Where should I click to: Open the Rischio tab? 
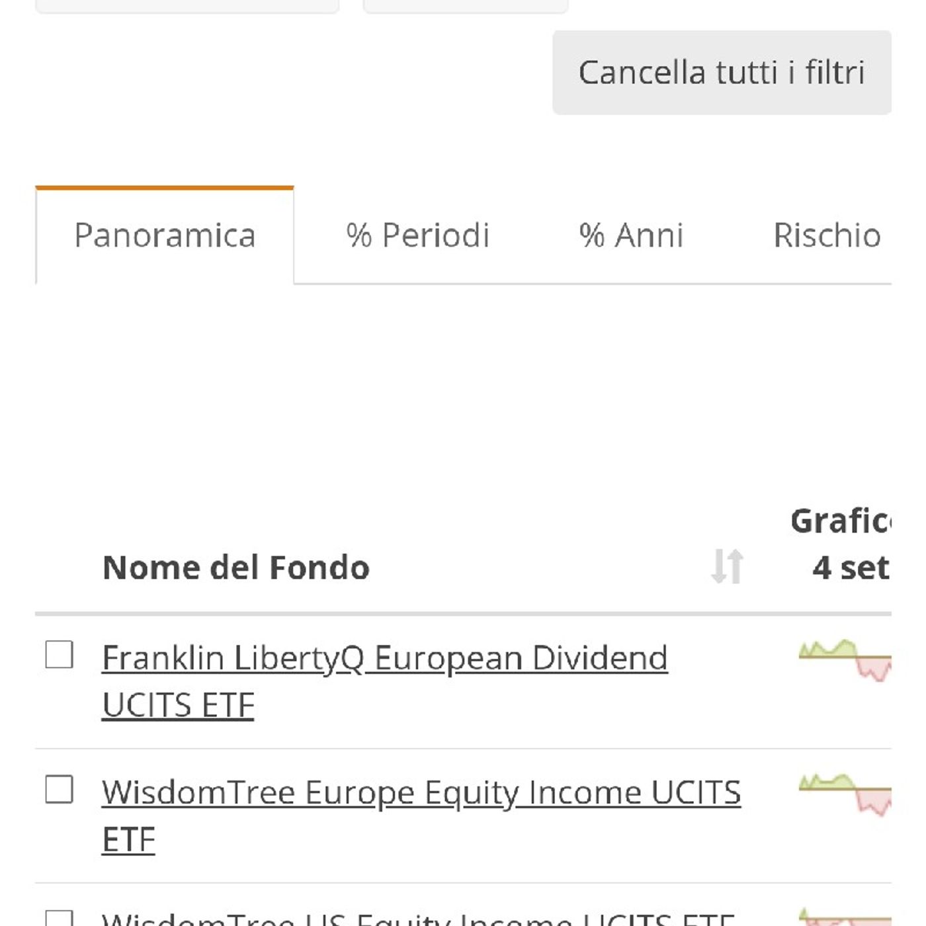tap(827, 236)
